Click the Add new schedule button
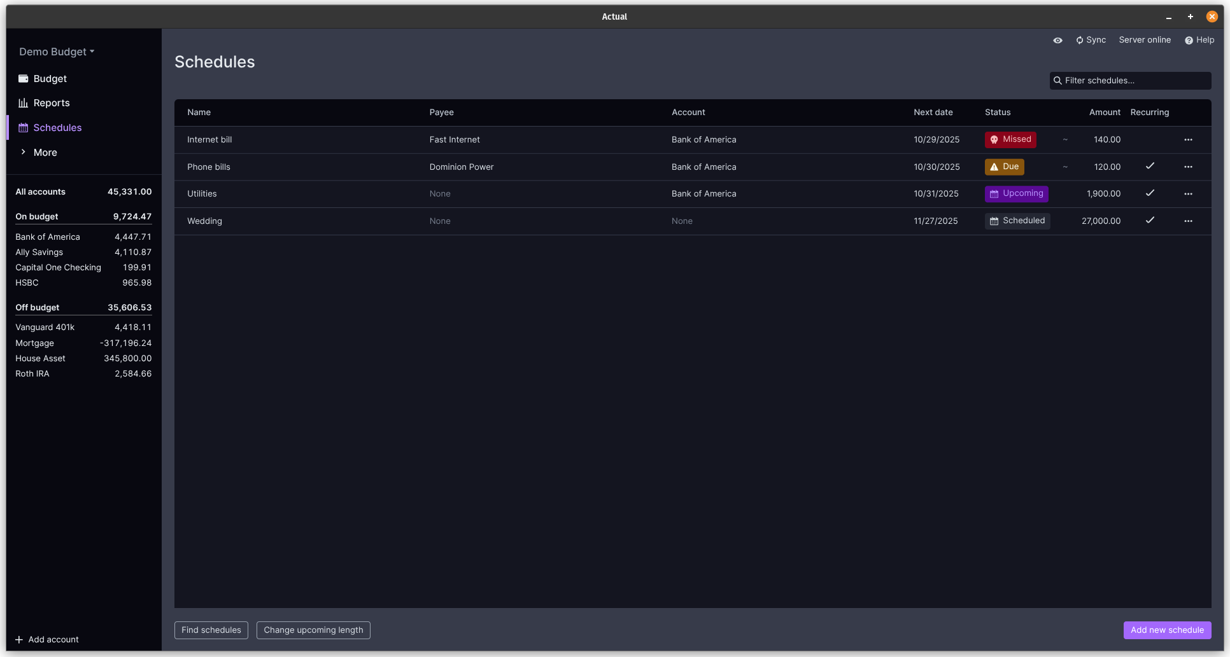The width and height of the screenshot is (1230, 657). point(1167,630)
